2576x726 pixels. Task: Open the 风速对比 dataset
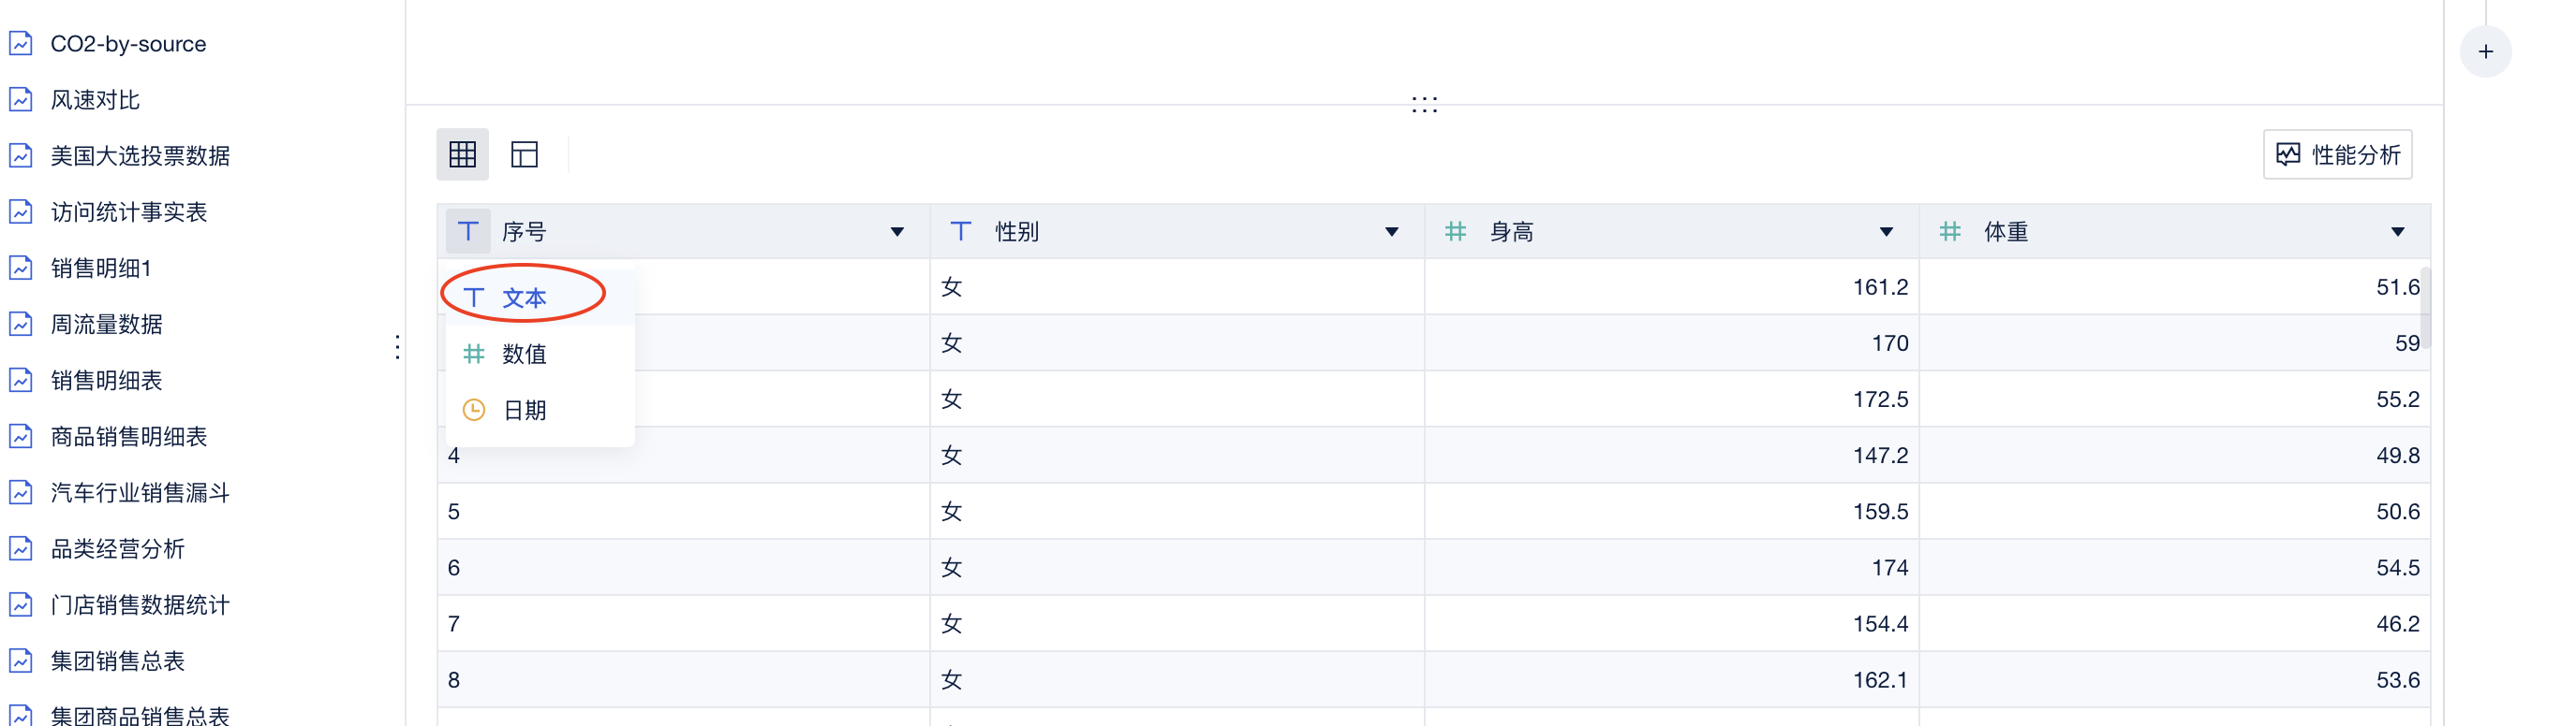click(x=95, y=100)
